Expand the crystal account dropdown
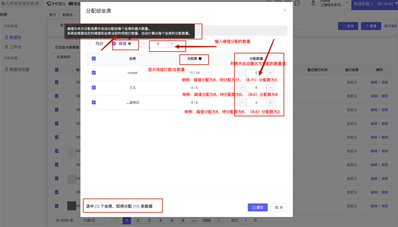 (347, 3)
